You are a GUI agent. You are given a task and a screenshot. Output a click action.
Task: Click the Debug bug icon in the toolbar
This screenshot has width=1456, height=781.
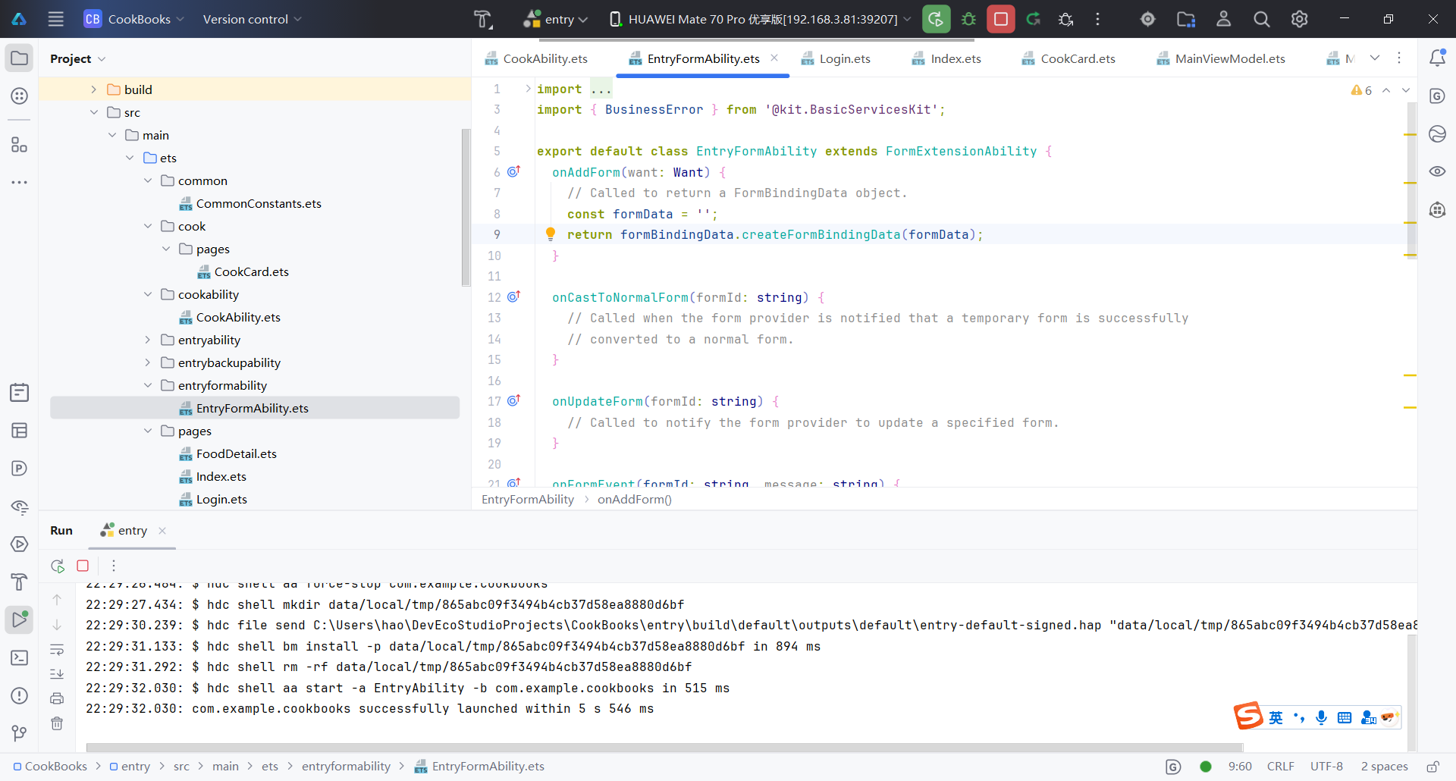coord(968,19)
